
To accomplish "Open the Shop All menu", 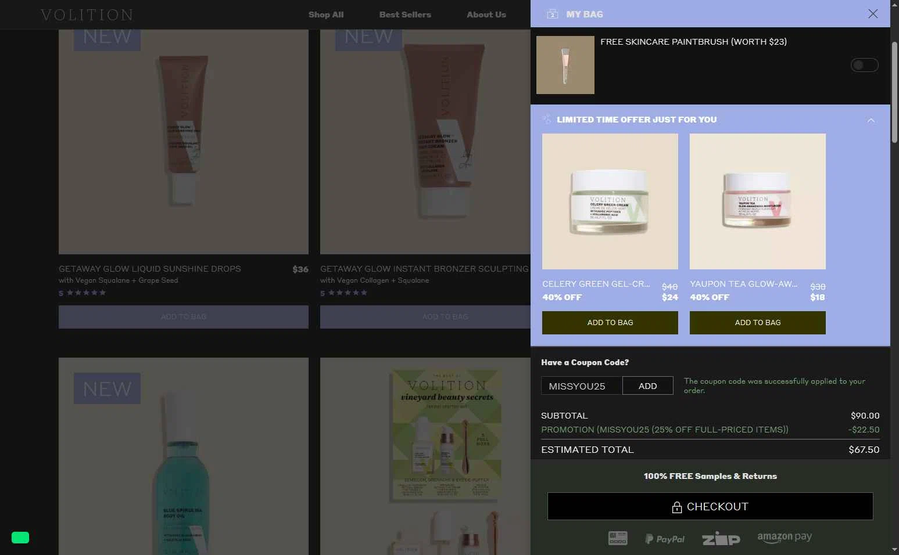I will pyautogui.click(x=326, y=15).
